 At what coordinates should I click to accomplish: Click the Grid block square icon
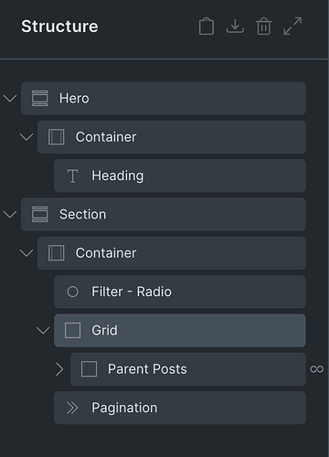coord(72,331)
